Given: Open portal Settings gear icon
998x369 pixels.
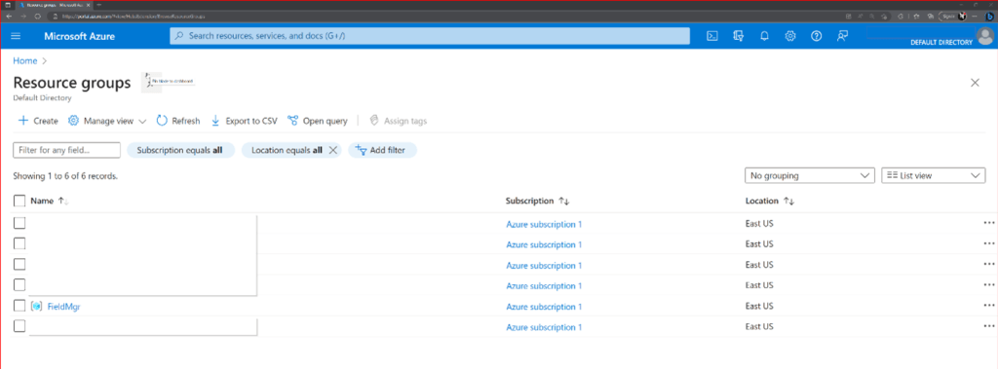Looking at the screenshot, I should click(789, 36).
